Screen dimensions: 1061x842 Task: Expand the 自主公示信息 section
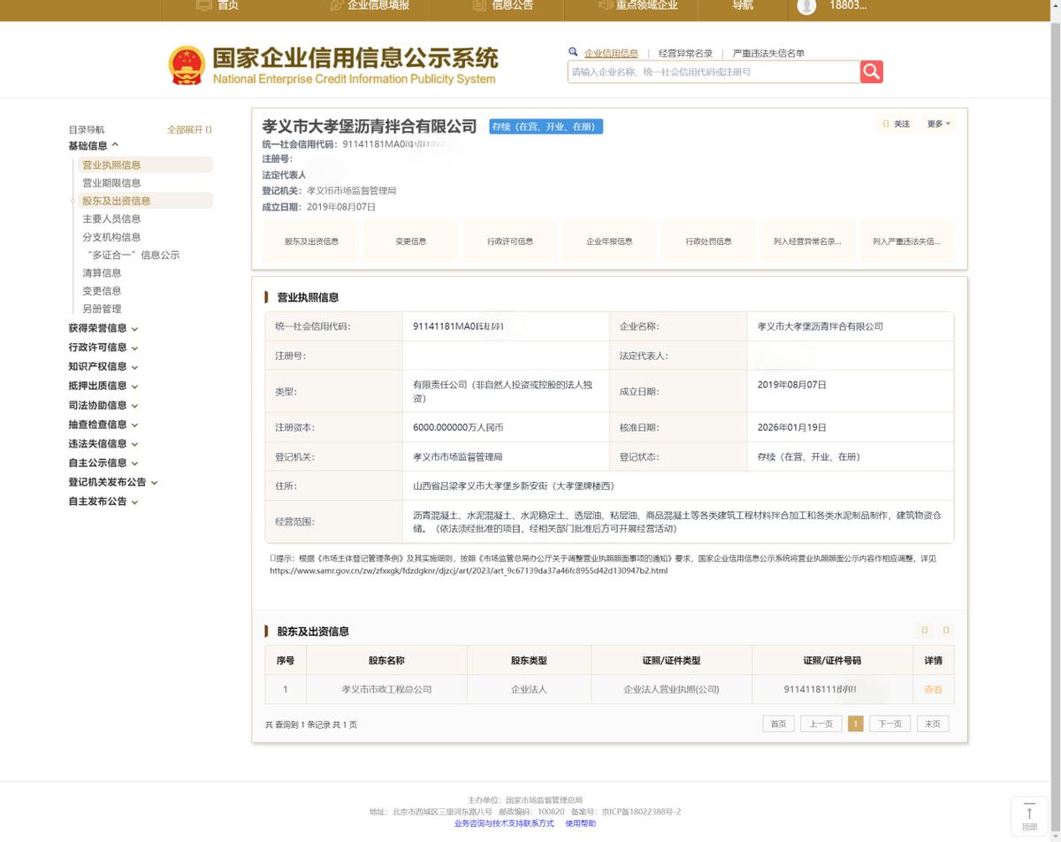(x=103, y=463)
